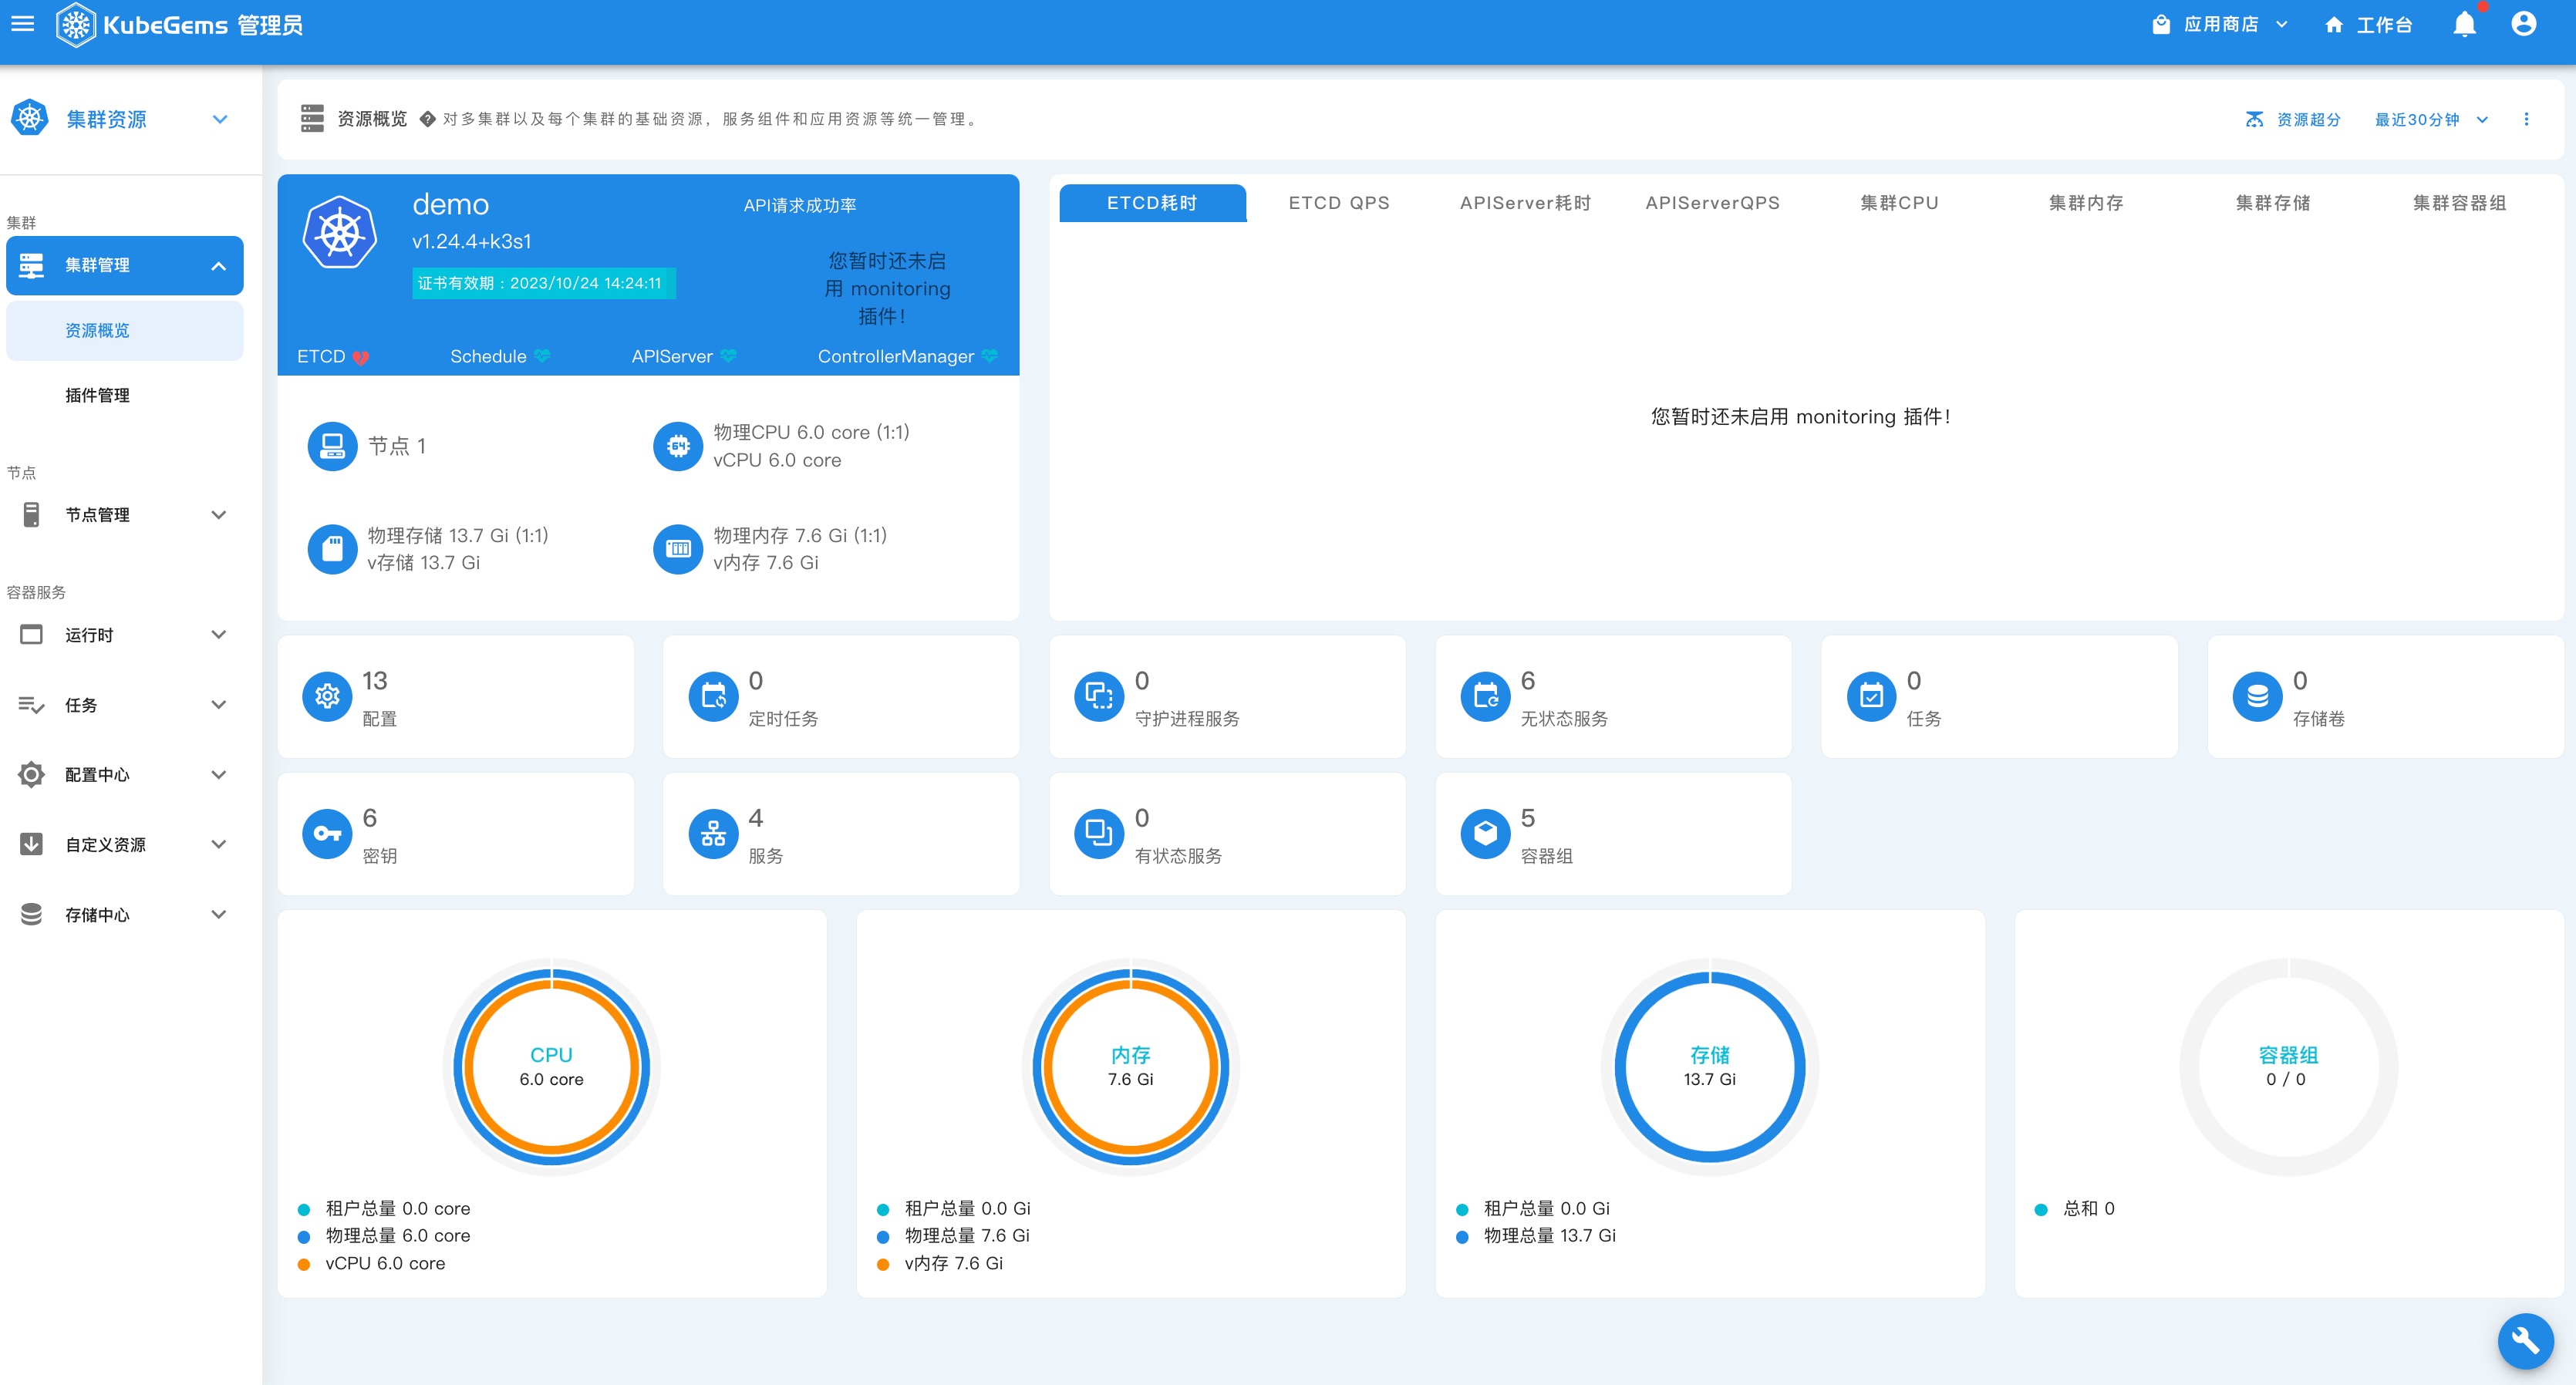Select the ETCD耗时 tab
Image resolution: width=2576 pixels, height=1385 pixels.
(x=1152, y=203)
